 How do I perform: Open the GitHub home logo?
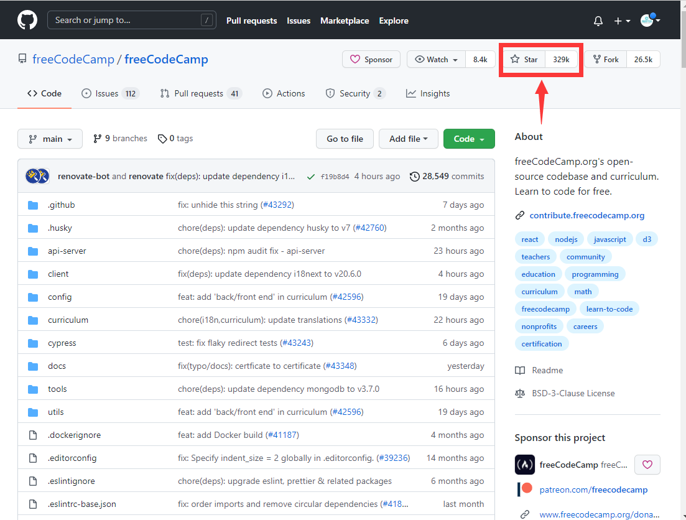(x=27, y=20)
